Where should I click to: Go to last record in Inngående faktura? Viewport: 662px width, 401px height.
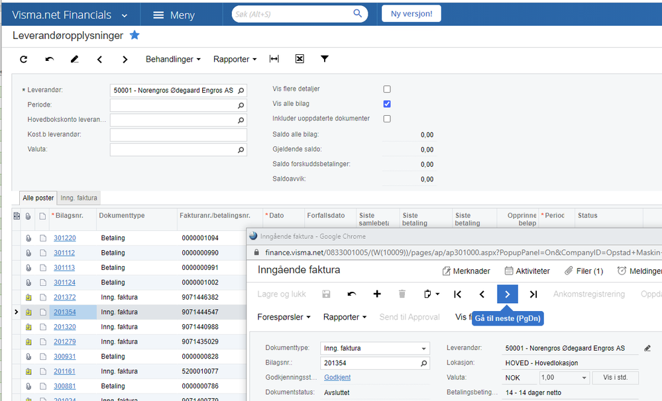(533, 294)
